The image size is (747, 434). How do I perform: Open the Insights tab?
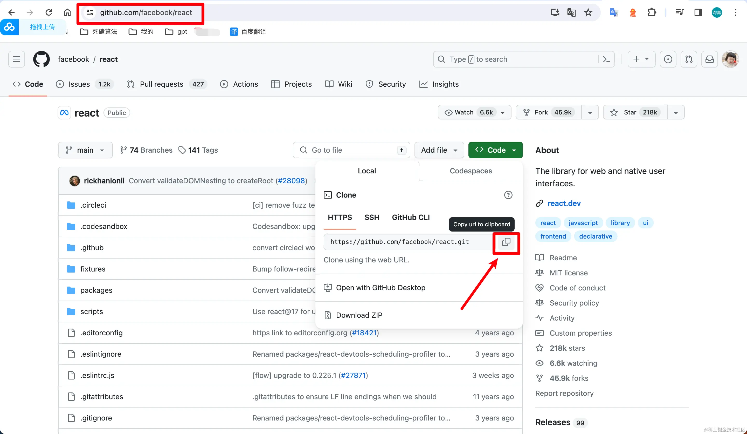pos(439,84)
